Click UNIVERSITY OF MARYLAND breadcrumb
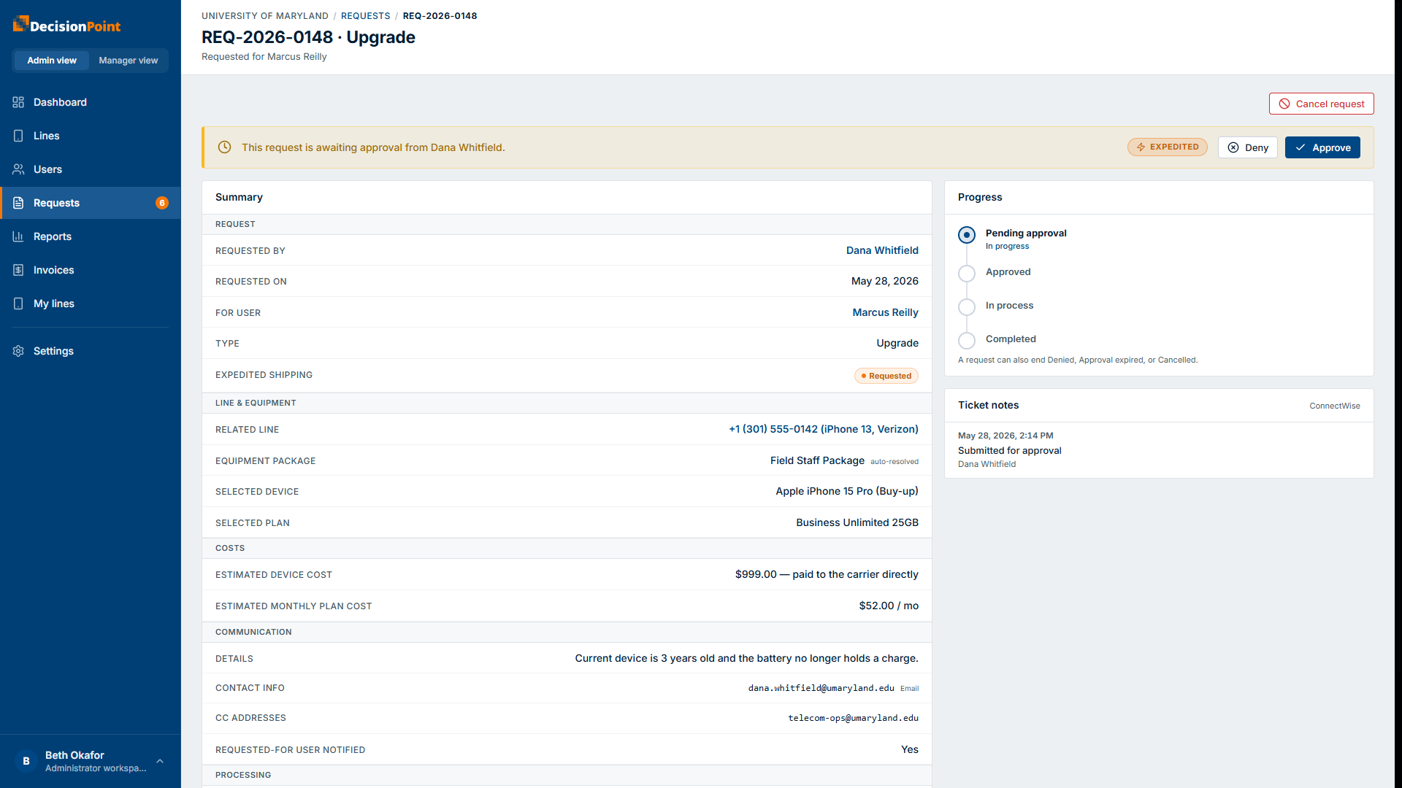 (x=265, y=16)
